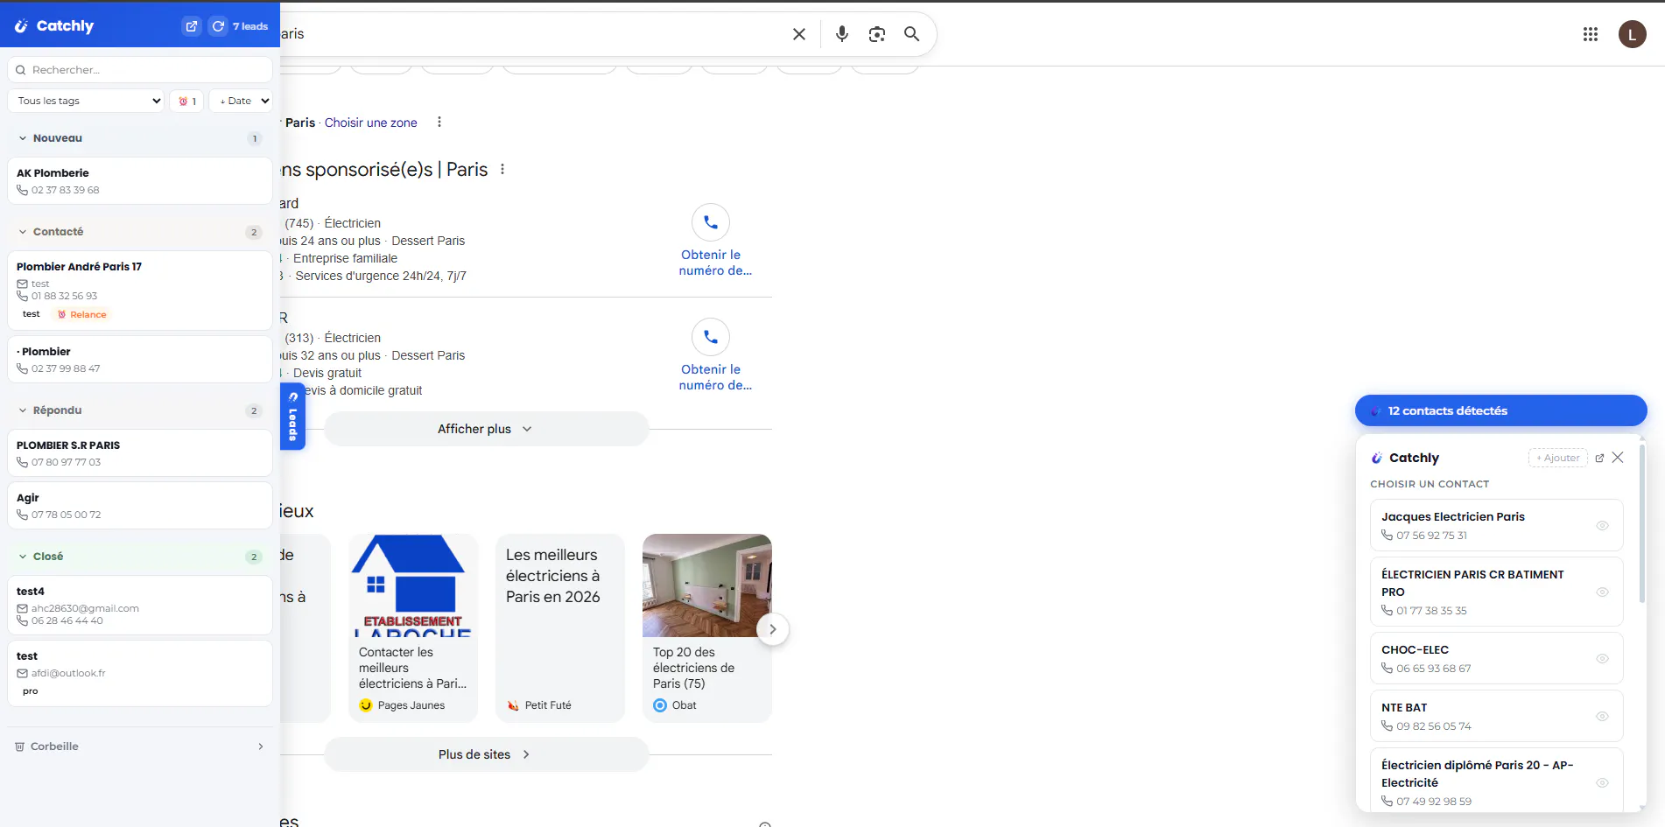Collapse the Nouveau section

[x=23, y=138]
